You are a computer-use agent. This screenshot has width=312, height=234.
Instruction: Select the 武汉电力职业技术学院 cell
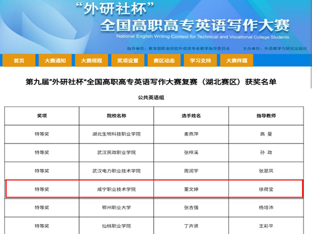point(116,171)
